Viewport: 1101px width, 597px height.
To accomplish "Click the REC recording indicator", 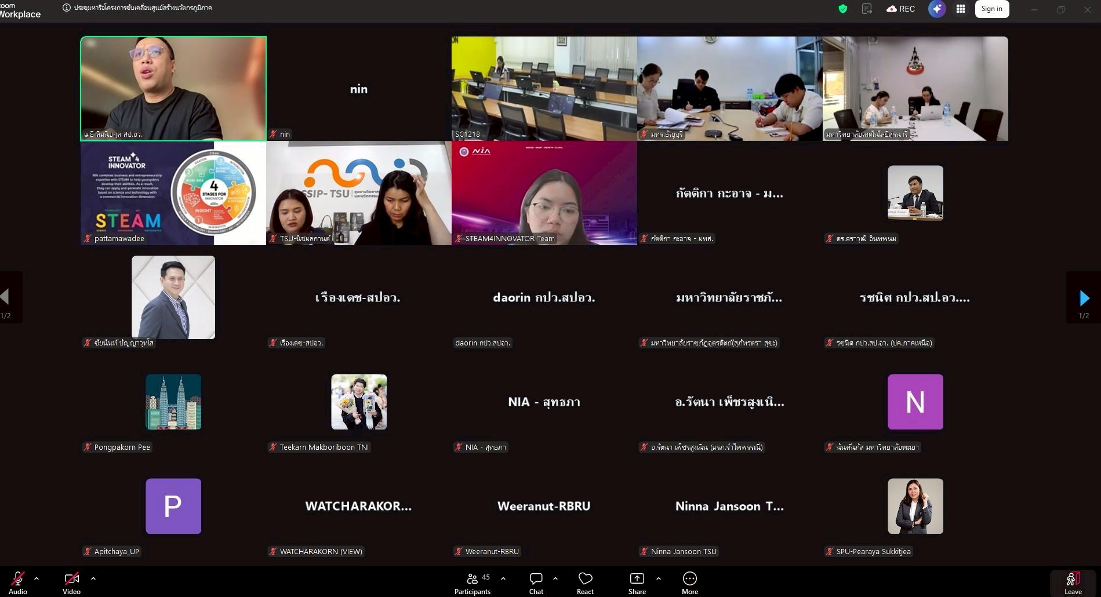I will 901,9.
